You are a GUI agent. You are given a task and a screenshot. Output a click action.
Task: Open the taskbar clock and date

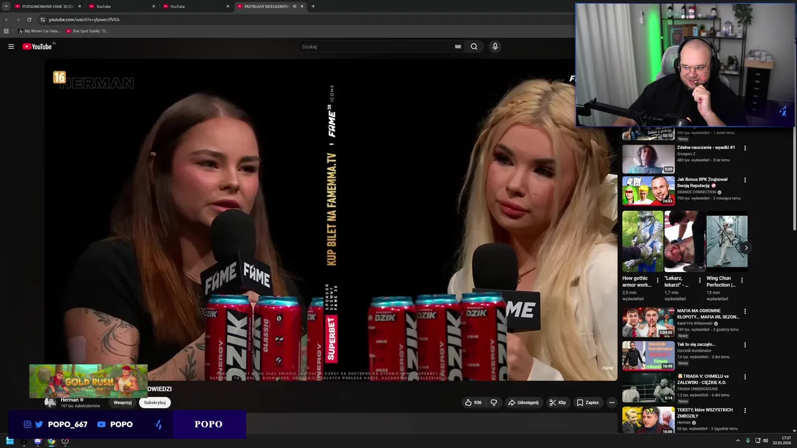(x=781, y=441)
